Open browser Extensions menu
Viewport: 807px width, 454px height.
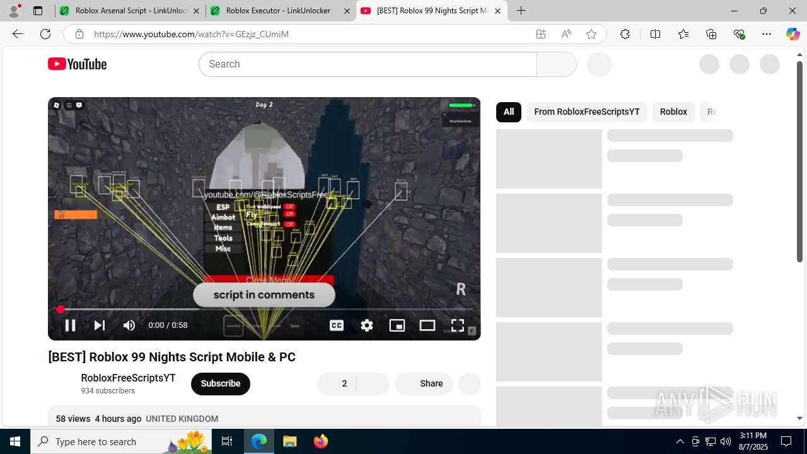coord(625,34)
